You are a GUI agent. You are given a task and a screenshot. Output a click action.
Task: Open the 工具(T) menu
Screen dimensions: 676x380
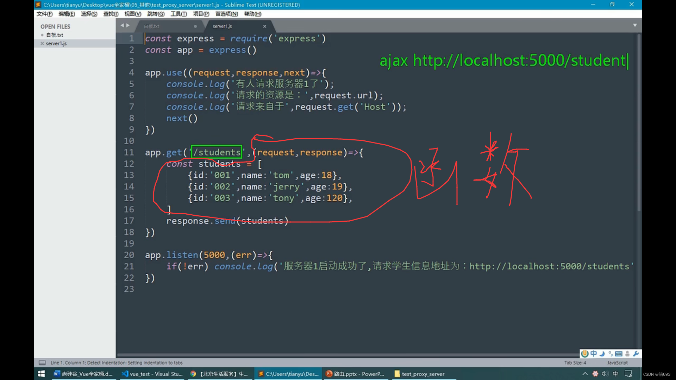179,14
